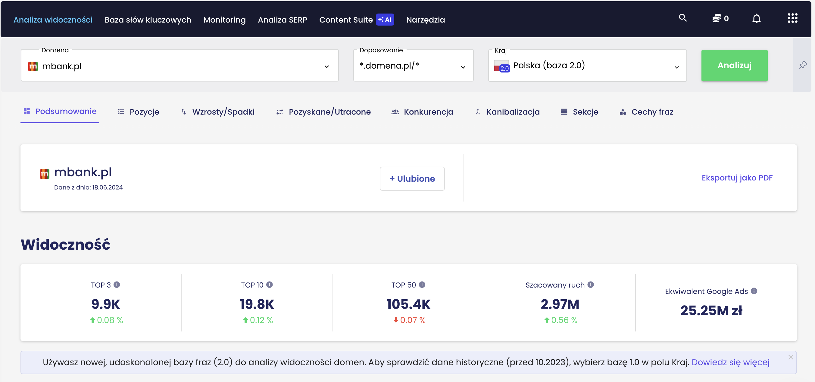Viewport: 815px width, 382px height.
Task: Click Eksportuj jako PDF link
Action: point(737,177)
